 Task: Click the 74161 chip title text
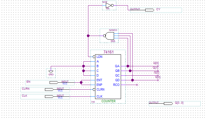tap(108, 52)
